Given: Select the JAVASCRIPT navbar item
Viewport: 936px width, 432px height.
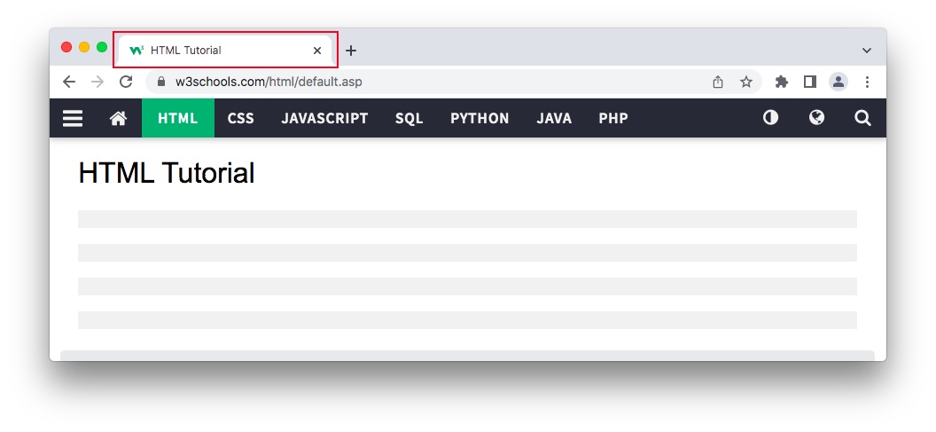Looking at the screenshot, I should (x=324, y=118).
